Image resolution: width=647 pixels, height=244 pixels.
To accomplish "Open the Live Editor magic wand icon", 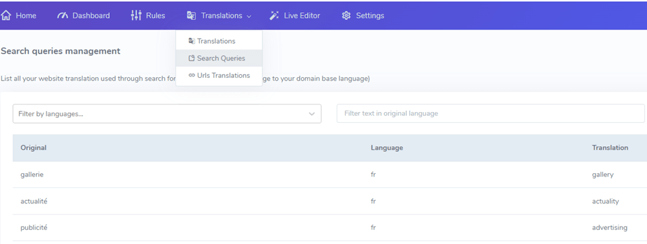I will point(274,15).
